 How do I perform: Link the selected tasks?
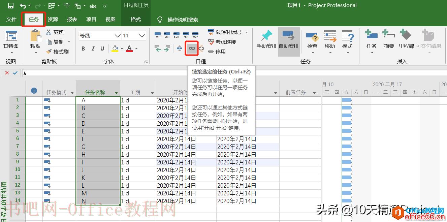tap(192, 49)
